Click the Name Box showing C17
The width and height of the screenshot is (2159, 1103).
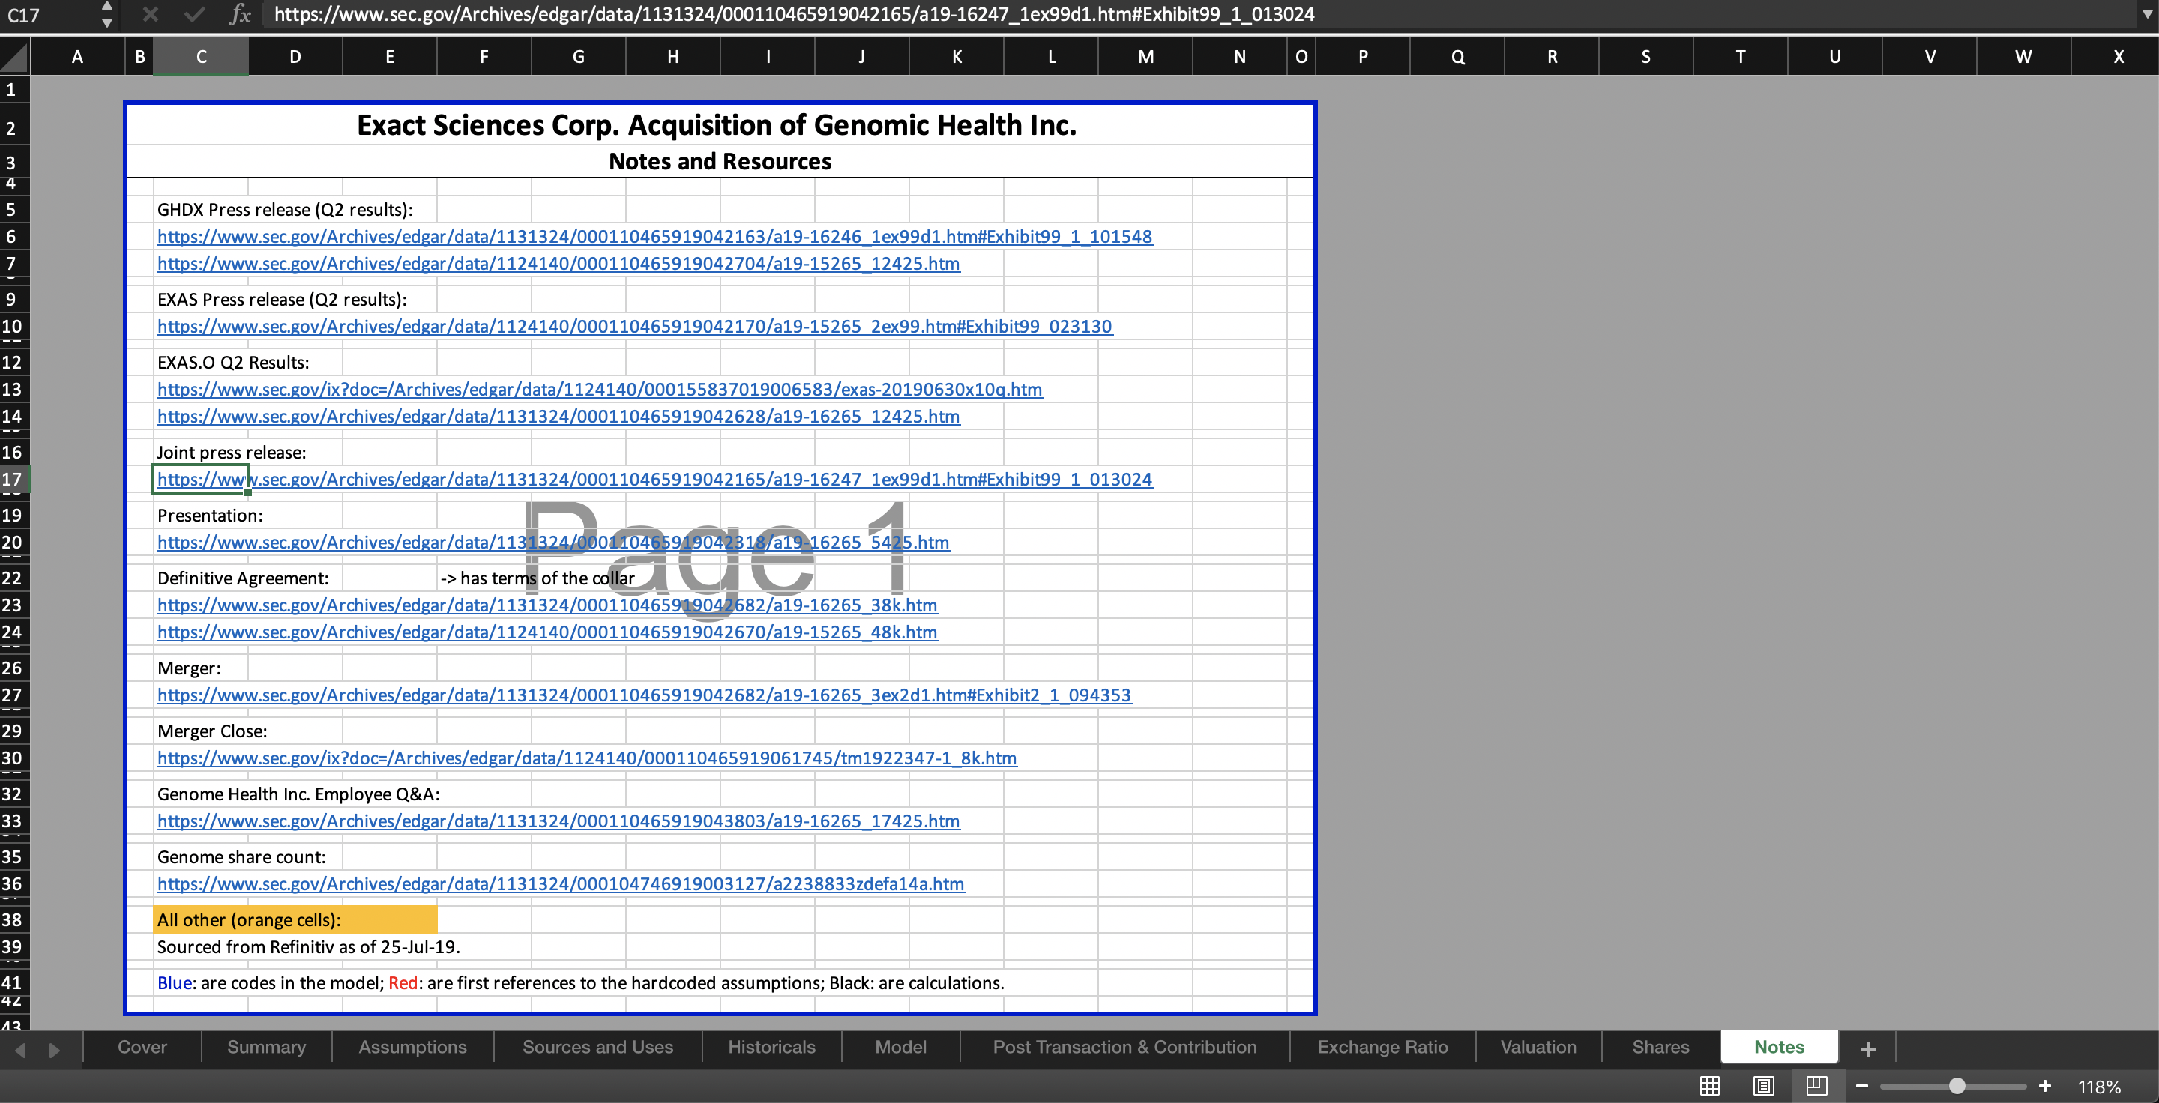click(x=49, y=15)
